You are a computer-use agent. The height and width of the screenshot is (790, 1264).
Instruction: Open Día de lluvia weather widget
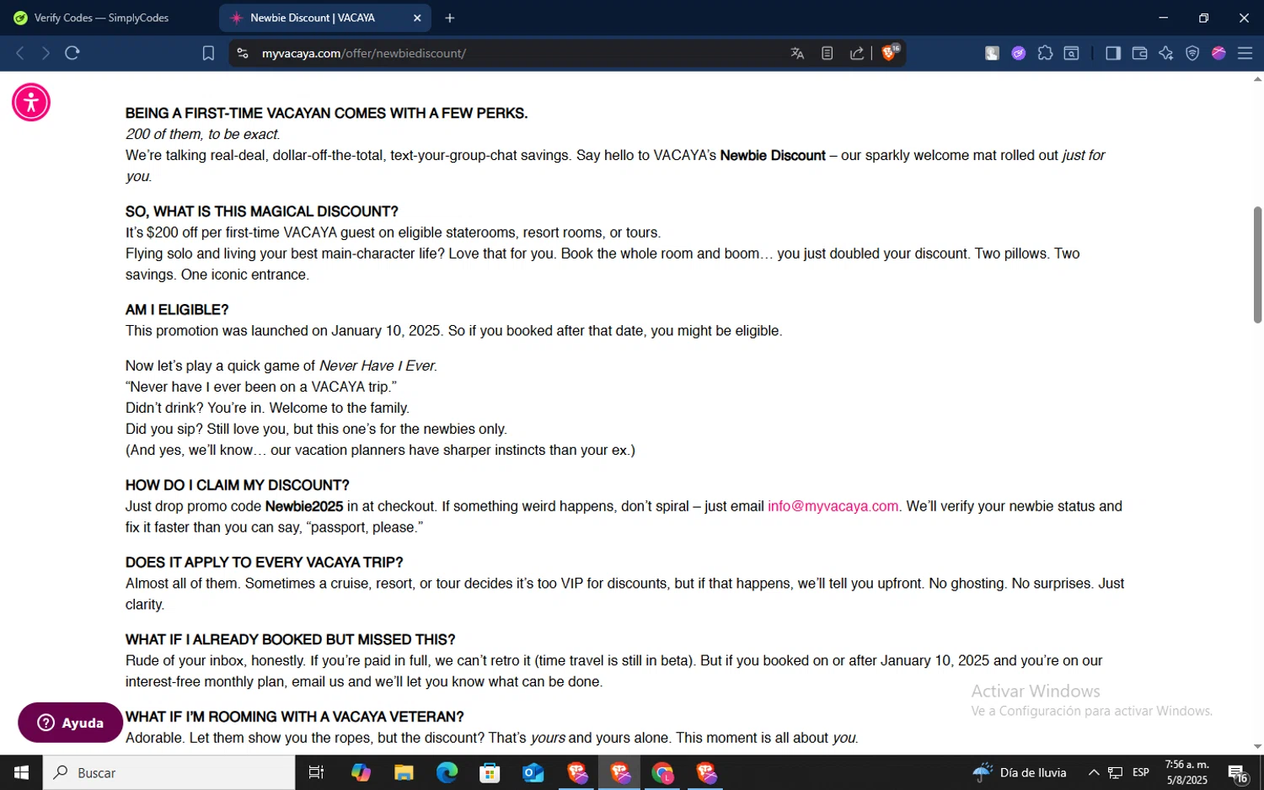(x=1020, y=772)
